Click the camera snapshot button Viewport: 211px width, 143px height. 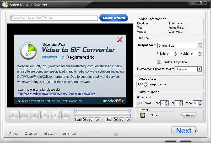coord(66,115)
